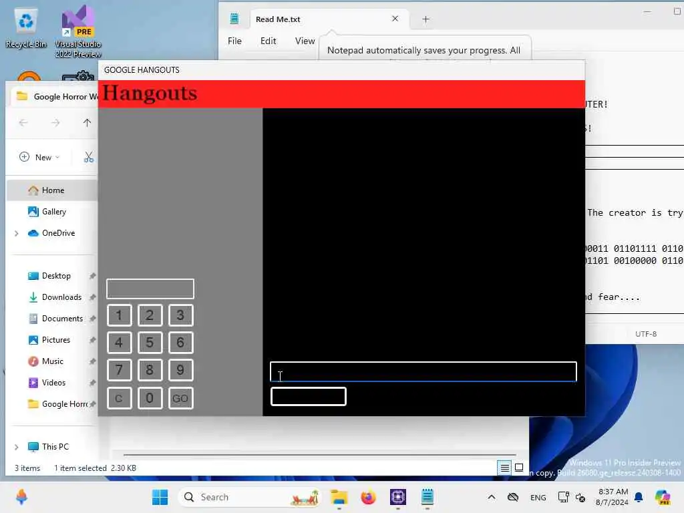Open Pictures quick access folder
Viewport: 684px width, 513px height.
pos(56,340)
